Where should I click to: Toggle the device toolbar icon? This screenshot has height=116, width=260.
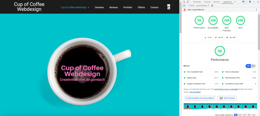coord(188,2)
